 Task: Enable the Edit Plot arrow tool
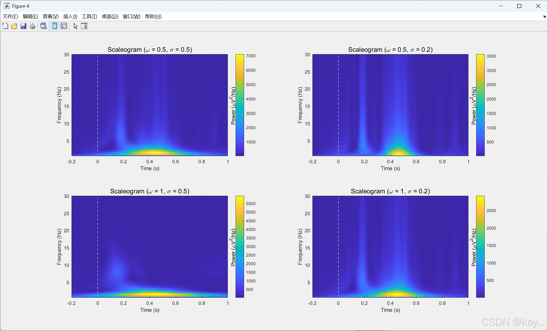[x=75, y=26]
